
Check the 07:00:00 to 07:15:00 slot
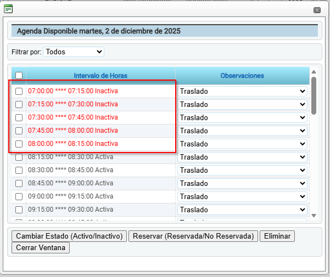19,91
